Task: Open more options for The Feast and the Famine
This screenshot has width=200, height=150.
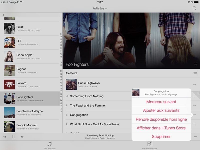Action: tap(195, 105)
